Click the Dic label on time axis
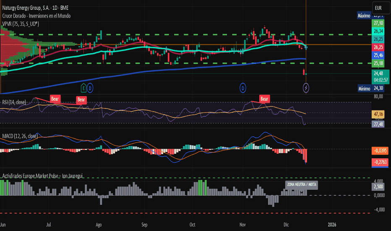The height and width of the screenshot is (231, 391). click(286, 225)
